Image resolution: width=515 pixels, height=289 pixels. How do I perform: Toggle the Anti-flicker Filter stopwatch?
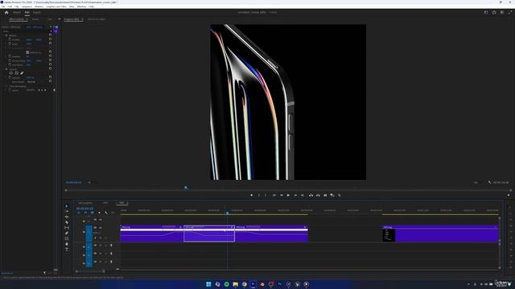pos(10,65)
